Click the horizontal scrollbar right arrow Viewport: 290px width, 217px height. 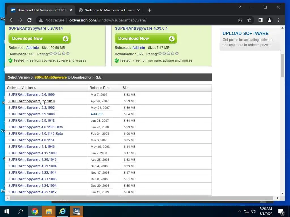click(278, 198)
